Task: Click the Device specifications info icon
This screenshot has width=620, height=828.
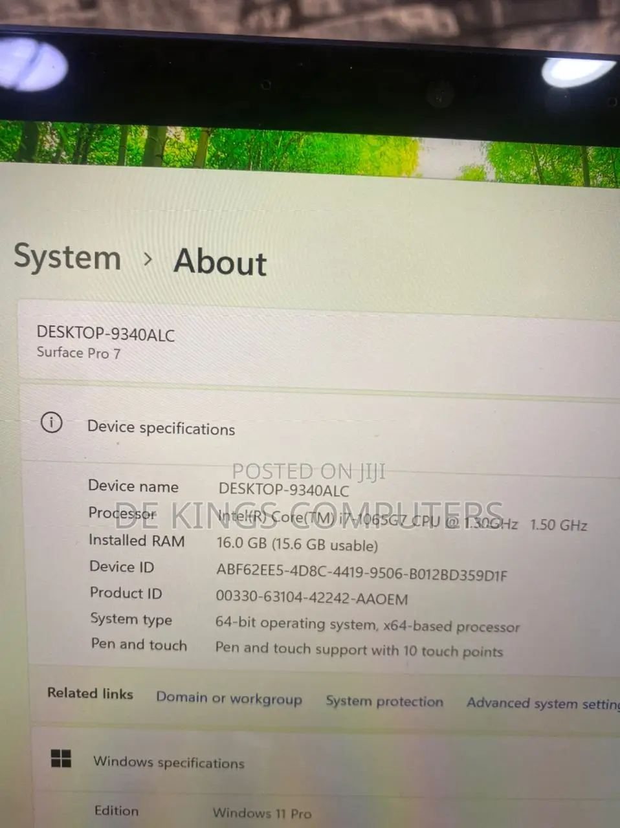Action: click(51, 422)
